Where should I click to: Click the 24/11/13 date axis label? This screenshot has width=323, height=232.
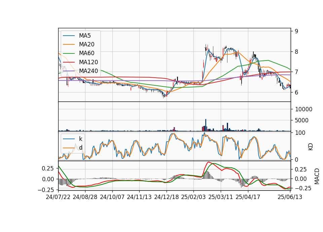tap(139, 197)
